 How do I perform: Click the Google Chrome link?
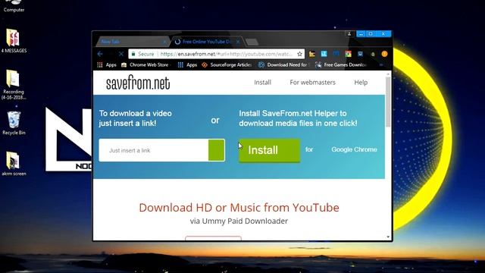click(x=354, y=149)
